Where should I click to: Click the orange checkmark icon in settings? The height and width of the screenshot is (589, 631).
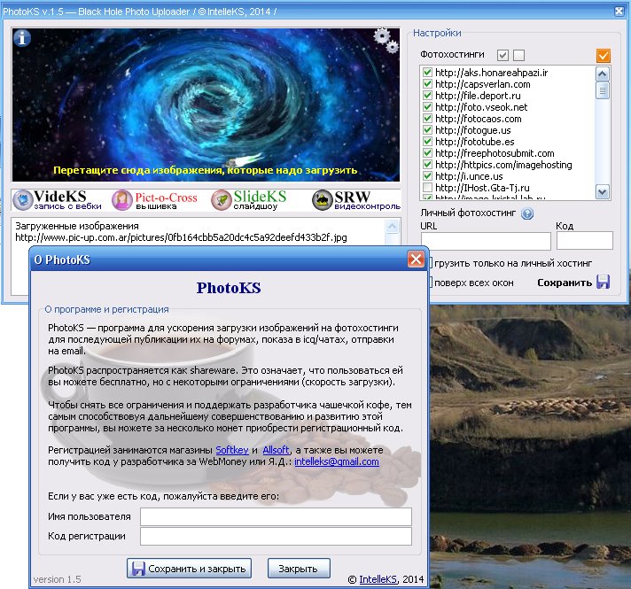[604, 56]
